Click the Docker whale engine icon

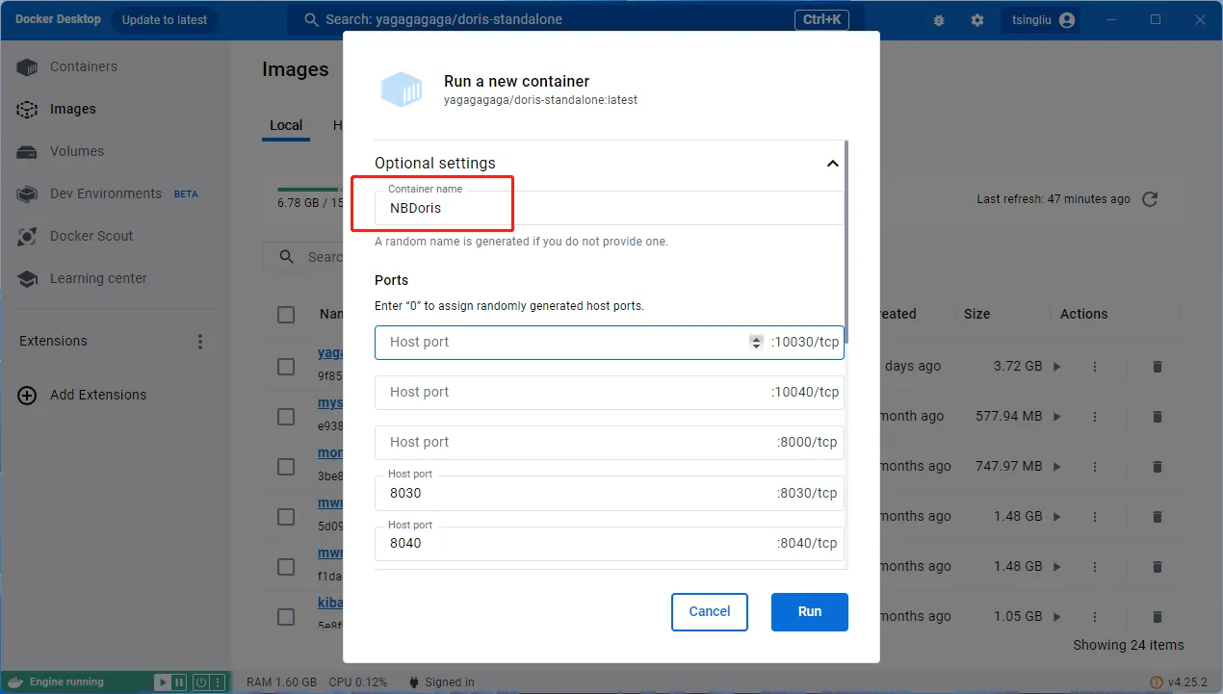point(15,682)
